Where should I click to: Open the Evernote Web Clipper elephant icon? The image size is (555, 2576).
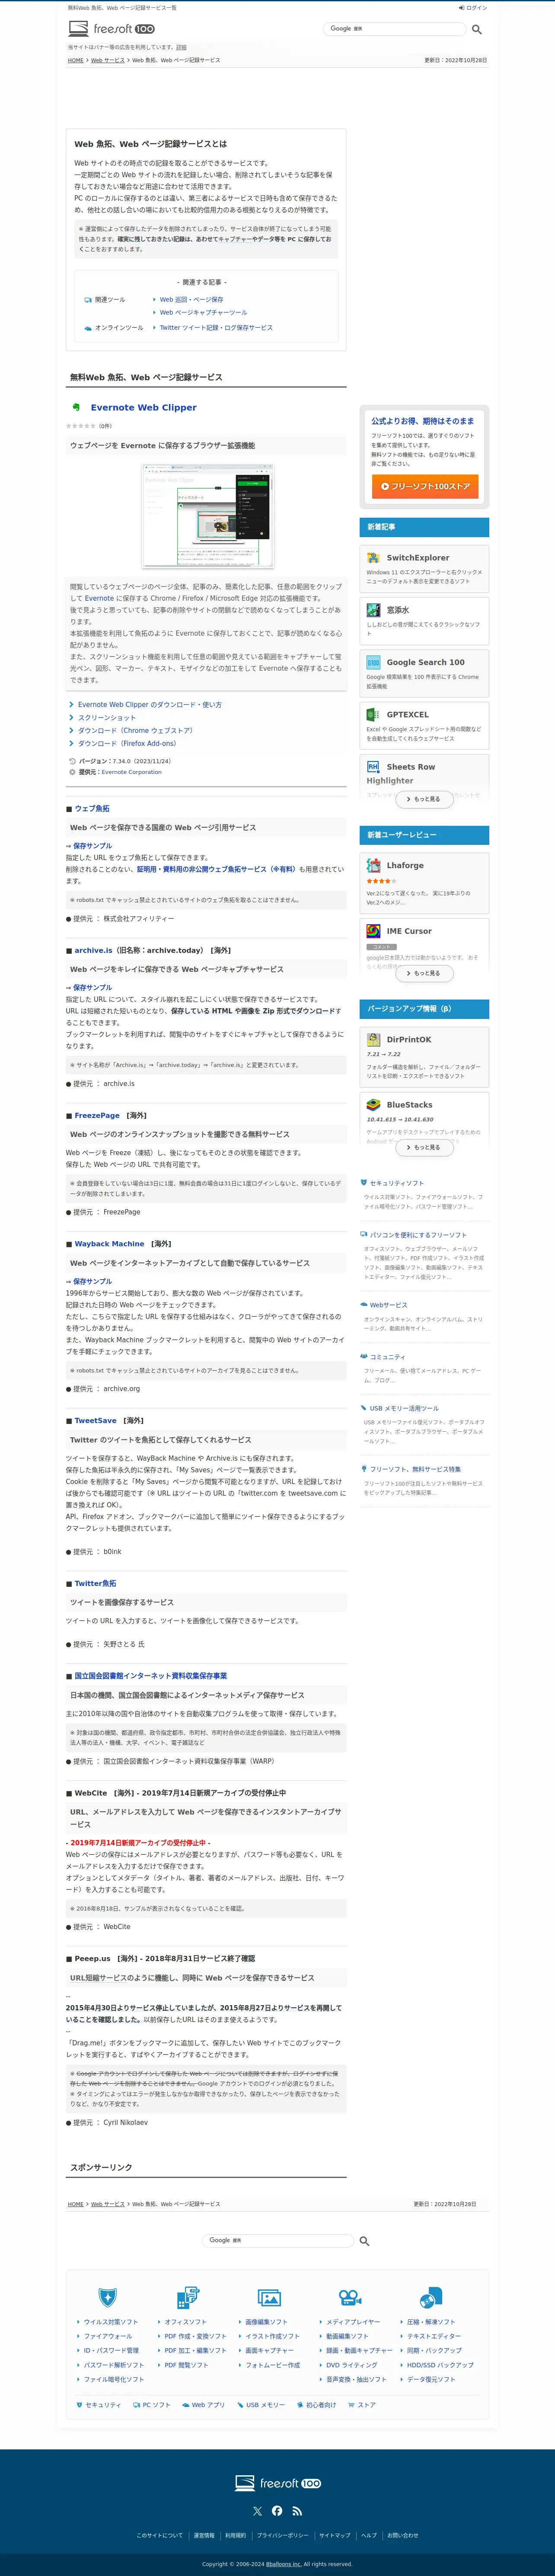click(76, 407)
